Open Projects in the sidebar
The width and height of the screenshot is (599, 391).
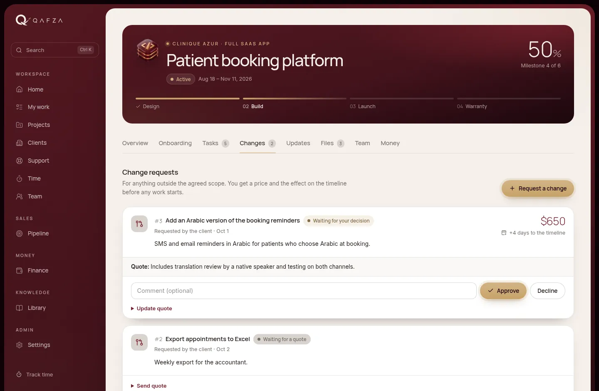click(x=55, y=125)
